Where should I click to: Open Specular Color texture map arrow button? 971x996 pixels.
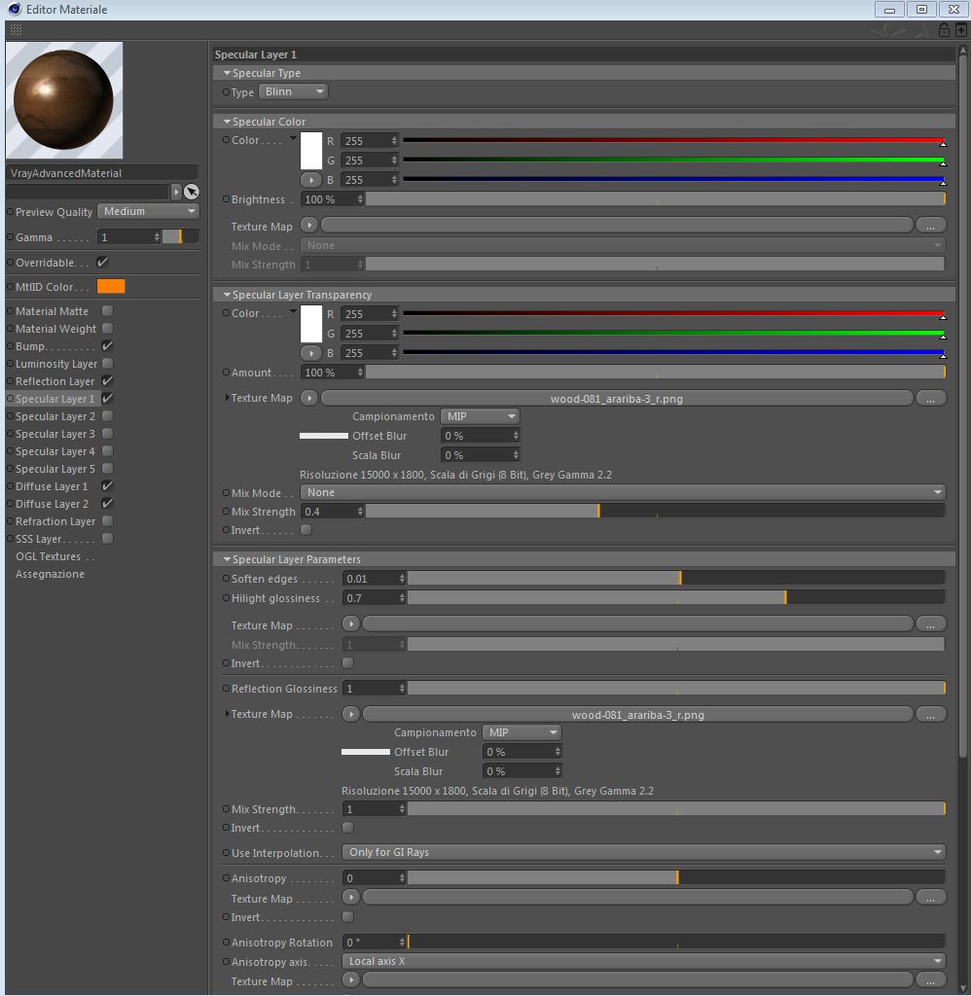point(308,225)
